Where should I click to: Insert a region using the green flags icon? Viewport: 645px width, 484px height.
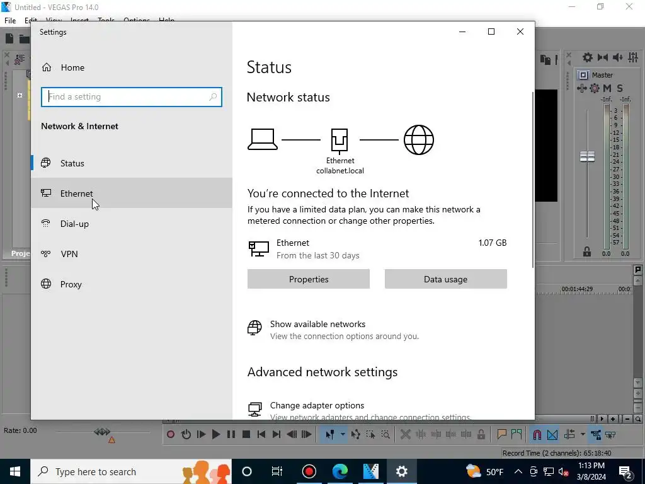coord(517,434)
